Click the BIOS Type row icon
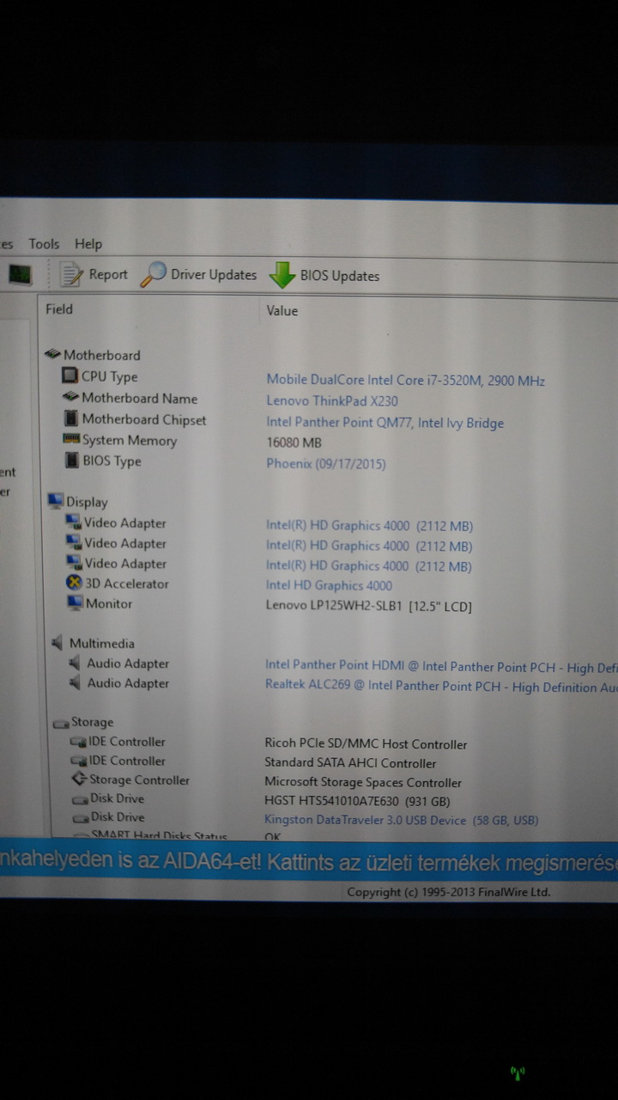Viewport: 618px width, 1100px height. tap(72, 461)
